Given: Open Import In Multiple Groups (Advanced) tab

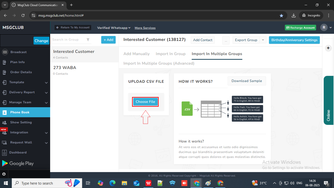Looking at the screenshot, I should point(159,64).
